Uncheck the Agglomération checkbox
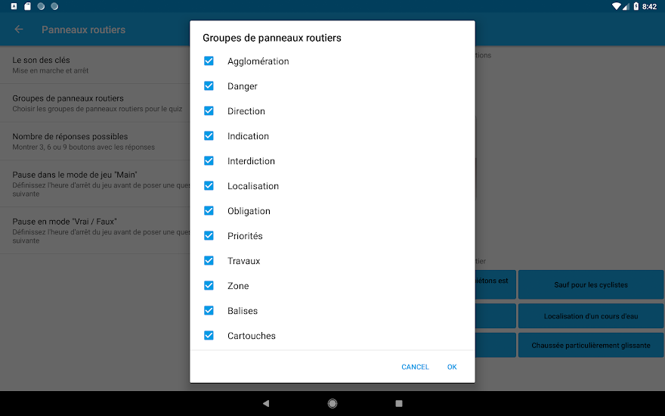This screenshot has height=416, width=665. click(209, 61)
